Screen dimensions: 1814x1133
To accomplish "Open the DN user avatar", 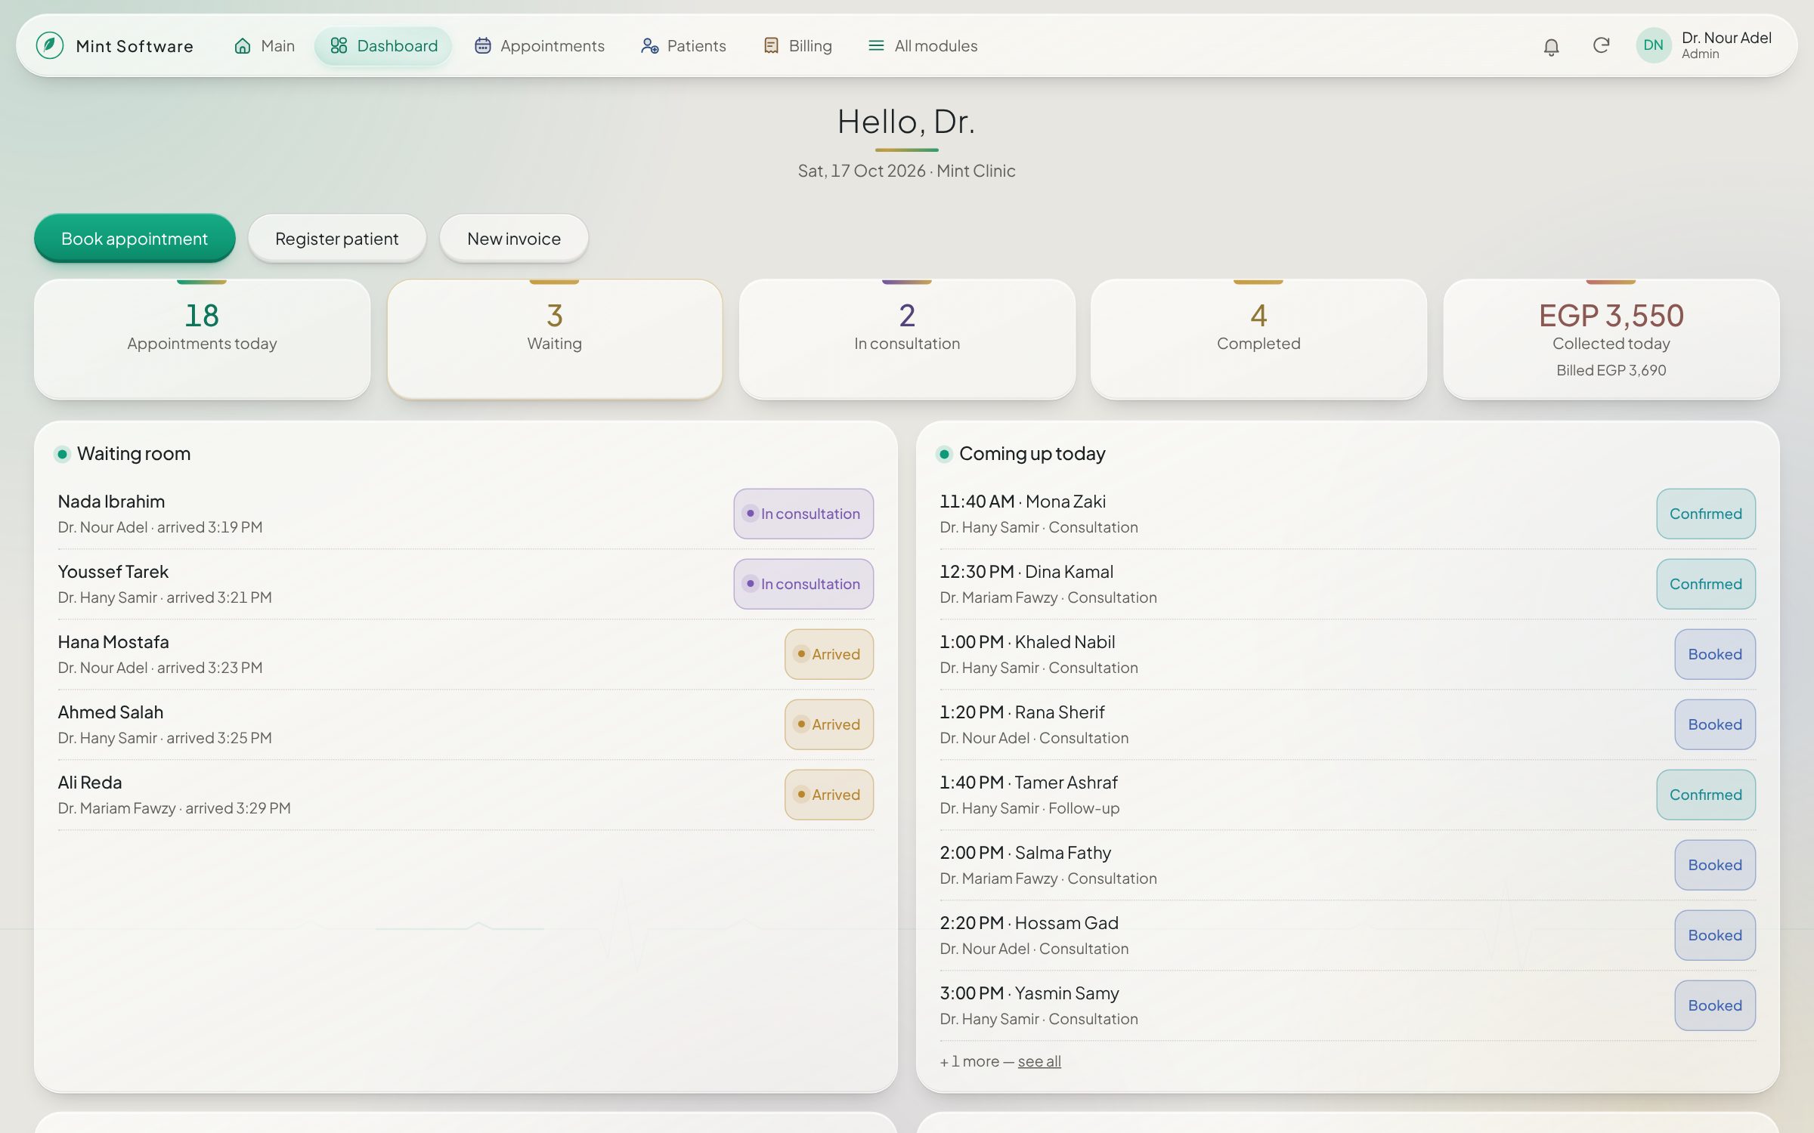I will (x=1653, y=45).
